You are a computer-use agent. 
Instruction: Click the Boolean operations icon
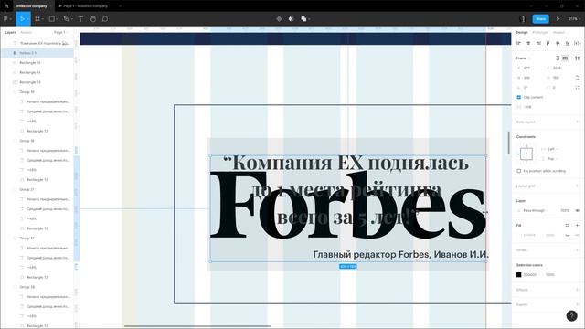coord(303,18)
